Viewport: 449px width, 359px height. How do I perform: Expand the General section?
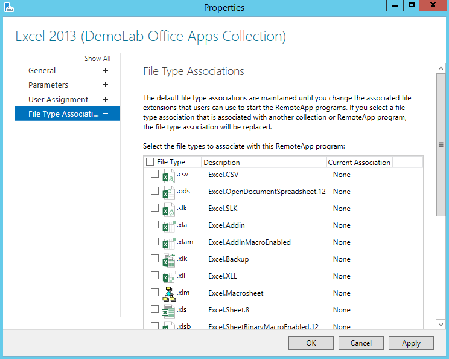click(106, 71)
